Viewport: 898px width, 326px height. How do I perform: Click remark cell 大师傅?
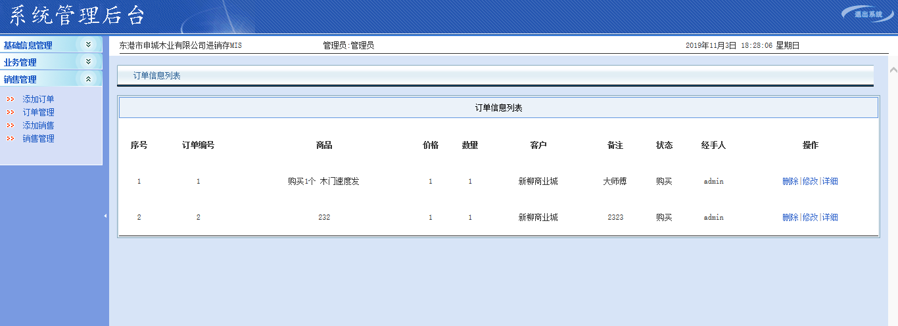click(615, 181)
